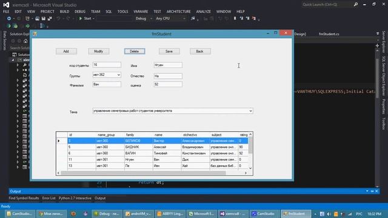The width and height of the screenshot is (388, 218).
Task: Click the otchectvo column header
Action: (x=195, y=134)
